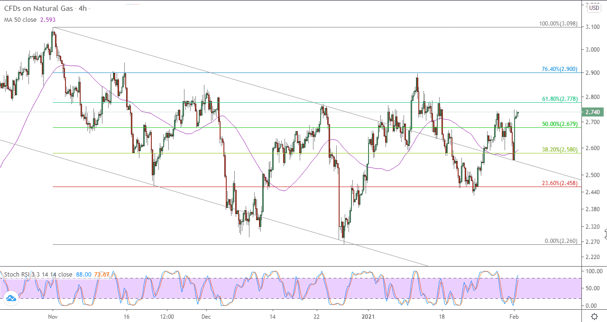Screen dimensions: 607x322
Task: Click the 3.000 price scale value
Action: 592,49
